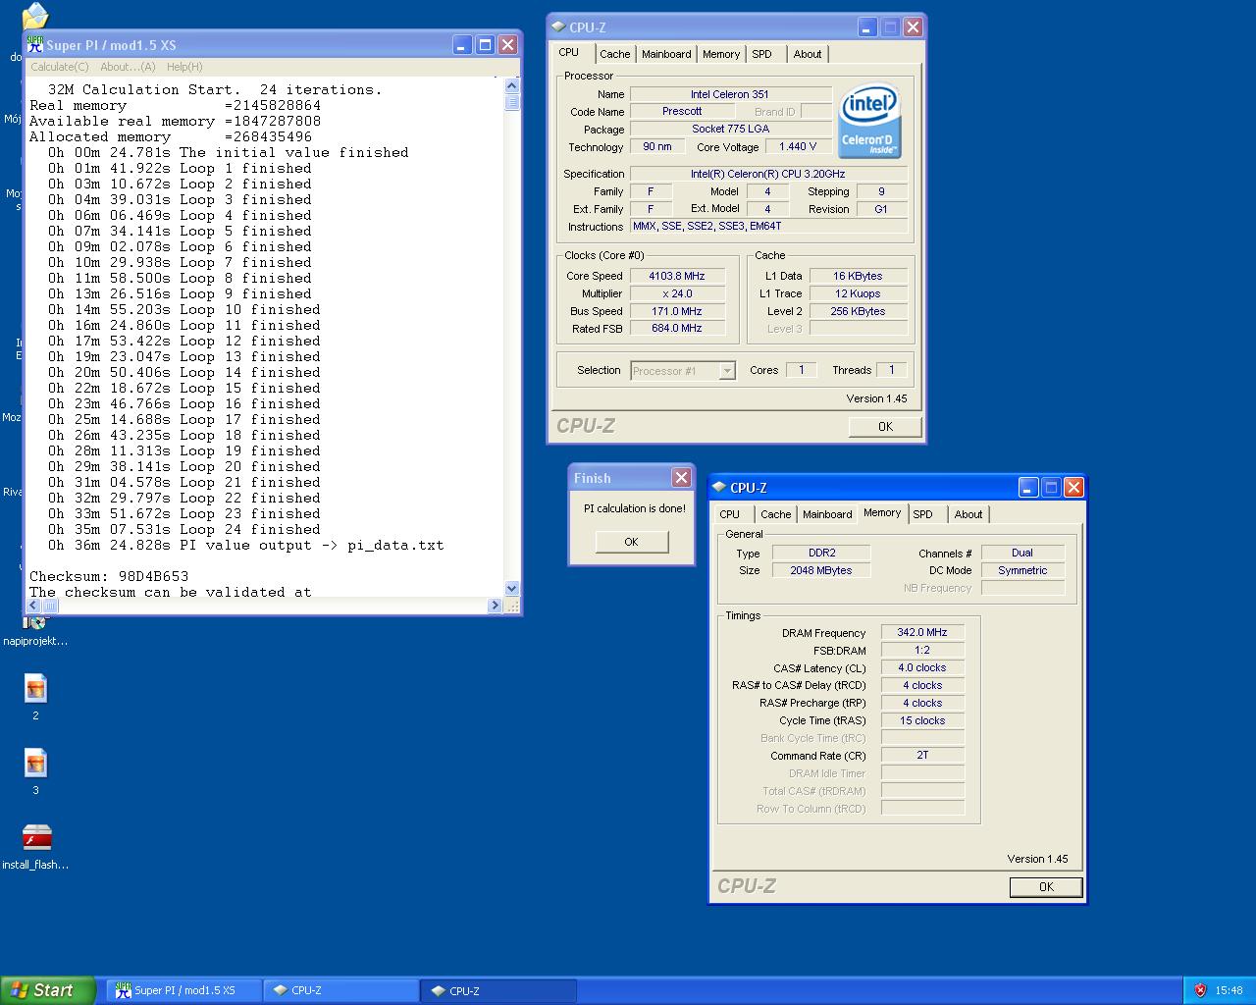The image size is (1256, 1005).
Task: Click Rated FSB 684.0 MHz field
Action: [x=677, y=329]
